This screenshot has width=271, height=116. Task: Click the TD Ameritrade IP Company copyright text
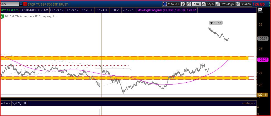tap(31, 16)
